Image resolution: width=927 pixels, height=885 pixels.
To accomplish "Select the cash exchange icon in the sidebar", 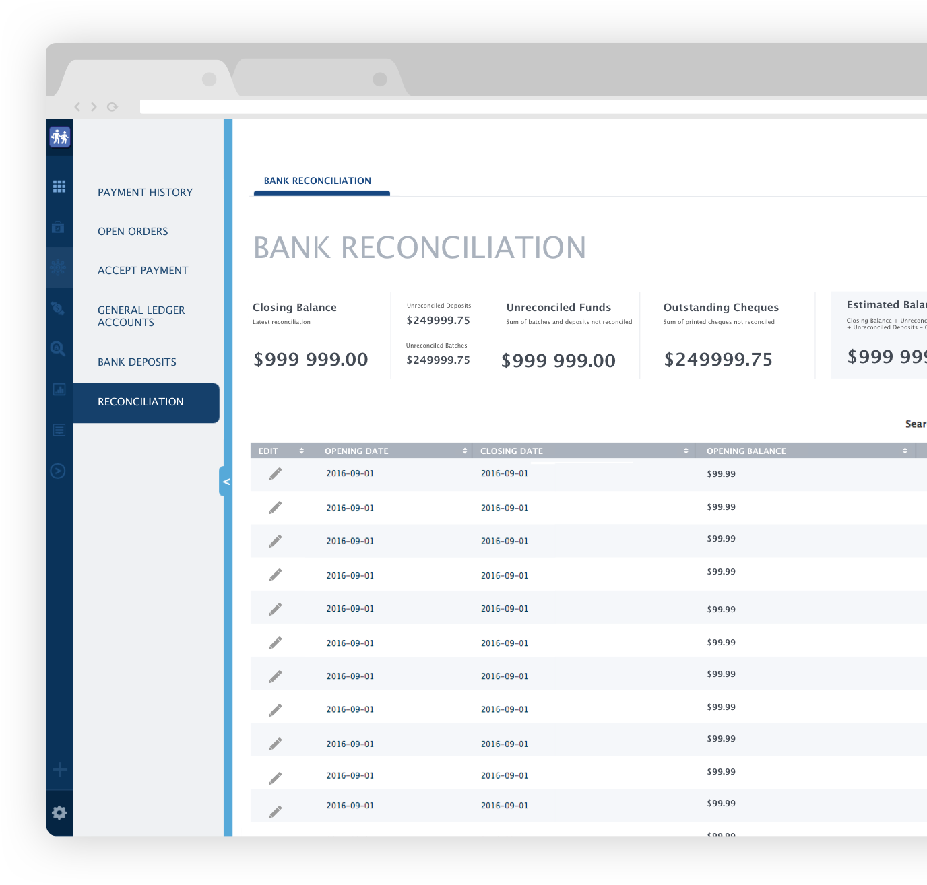I will [59, 308].
